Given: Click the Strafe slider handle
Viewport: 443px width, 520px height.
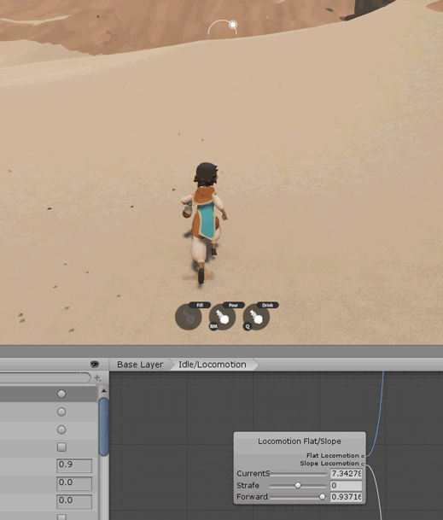Looking at the screenshot, I should tap(298, 486).
